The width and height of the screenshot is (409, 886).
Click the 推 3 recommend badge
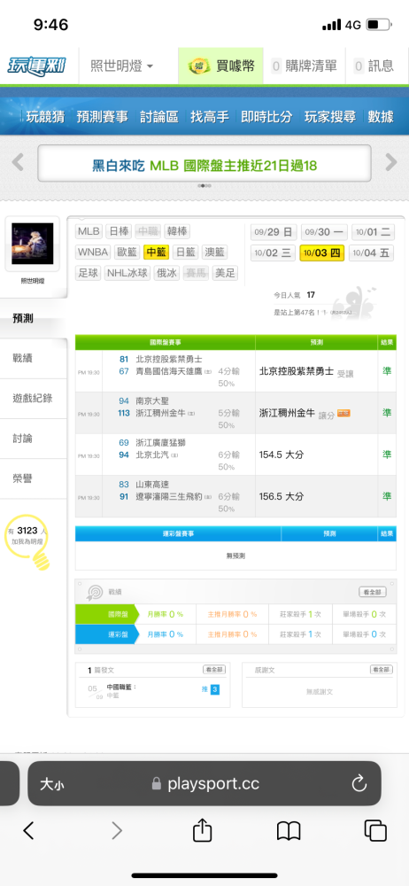tap(210, 689)
